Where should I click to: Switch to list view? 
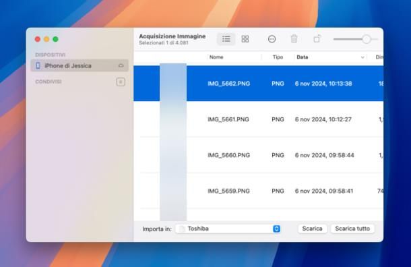pyautogui.click(x=226, y=39)
